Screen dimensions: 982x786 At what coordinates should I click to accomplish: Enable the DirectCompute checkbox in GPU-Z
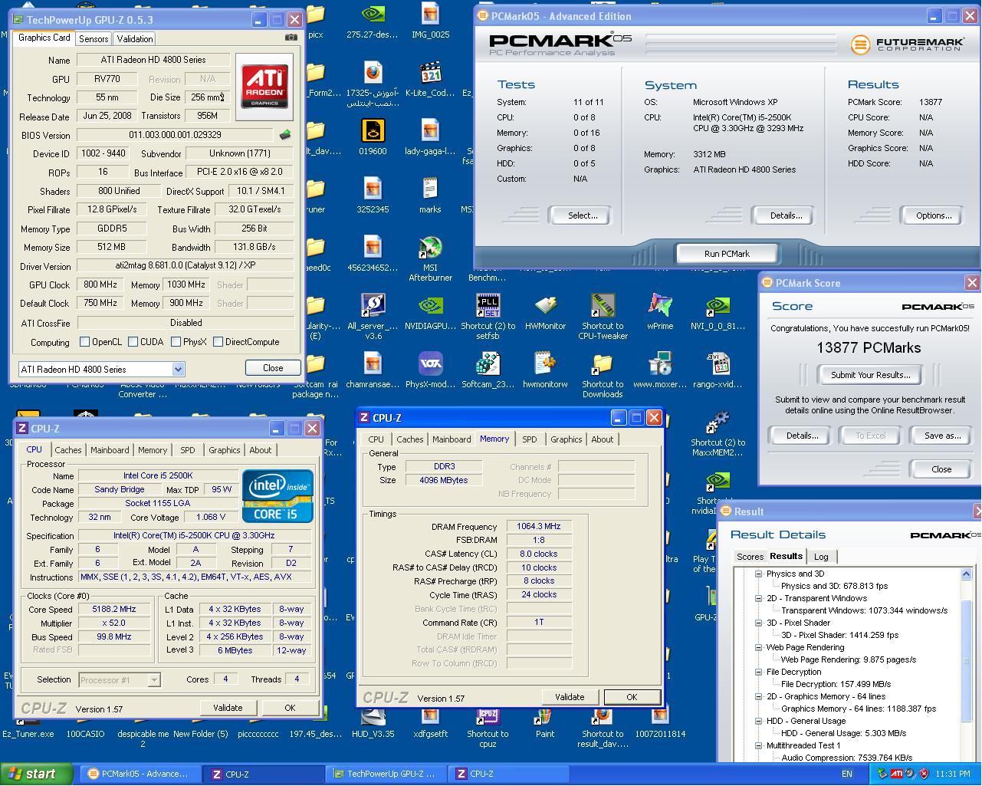218,342
